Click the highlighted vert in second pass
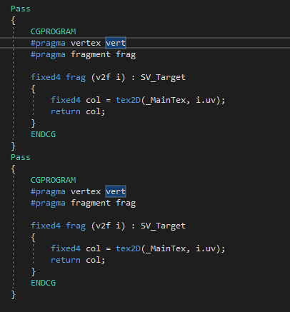The height and width of the screenshot is (312, 290). pos(116,191)
